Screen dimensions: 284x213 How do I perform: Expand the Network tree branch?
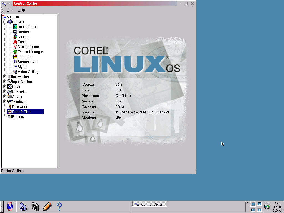[4, 92]
